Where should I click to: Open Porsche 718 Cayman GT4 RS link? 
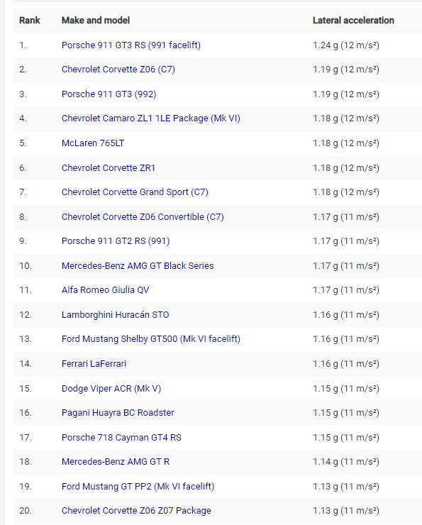click(x=121, y=438)
